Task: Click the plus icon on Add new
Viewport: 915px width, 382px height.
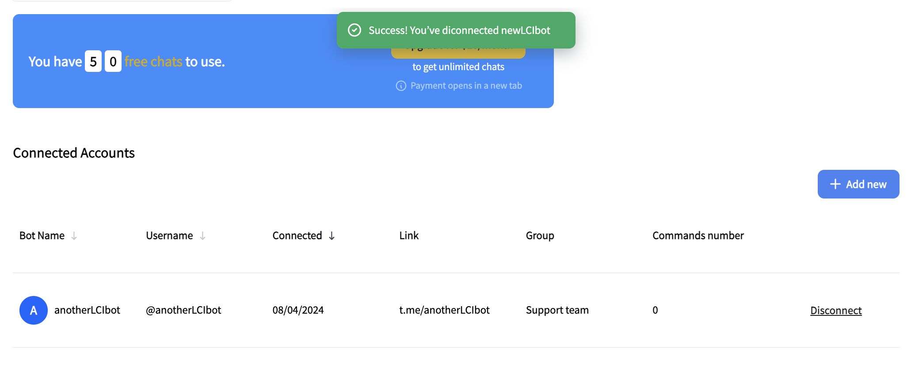Action: [x=835, y=184]
